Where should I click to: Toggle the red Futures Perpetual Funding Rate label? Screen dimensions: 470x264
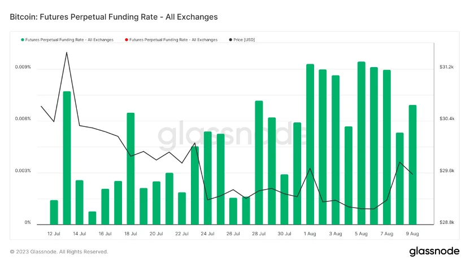(x=173, y=40)
